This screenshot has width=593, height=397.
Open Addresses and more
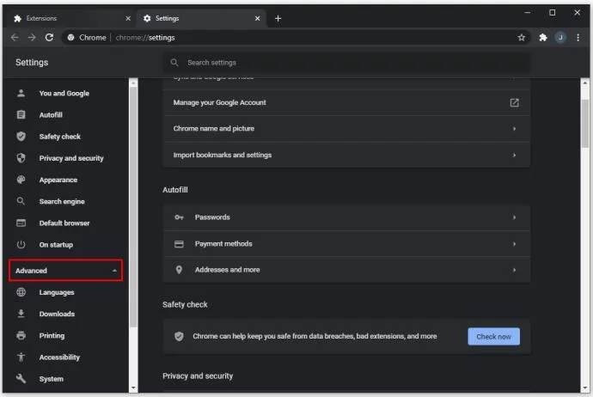[346, 270]
